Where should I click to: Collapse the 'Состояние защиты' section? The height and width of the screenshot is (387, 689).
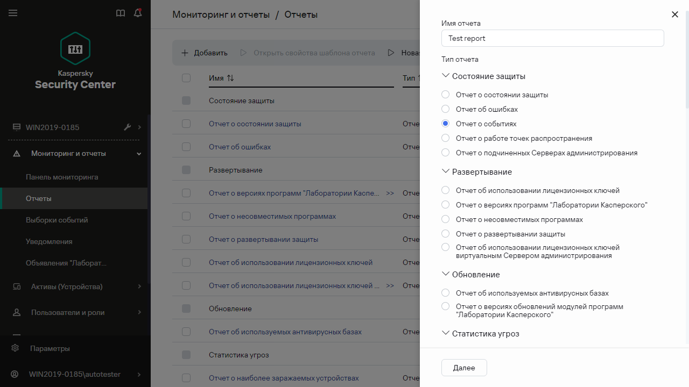tap(445, 76)
